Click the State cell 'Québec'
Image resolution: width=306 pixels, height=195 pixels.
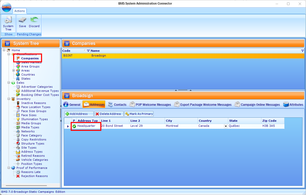[244, 126]
